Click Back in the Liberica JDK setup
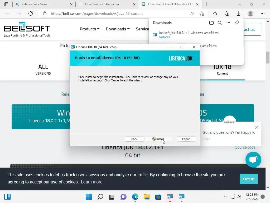The height and width of the screenshot is (203, 270). tap(134, 139)
